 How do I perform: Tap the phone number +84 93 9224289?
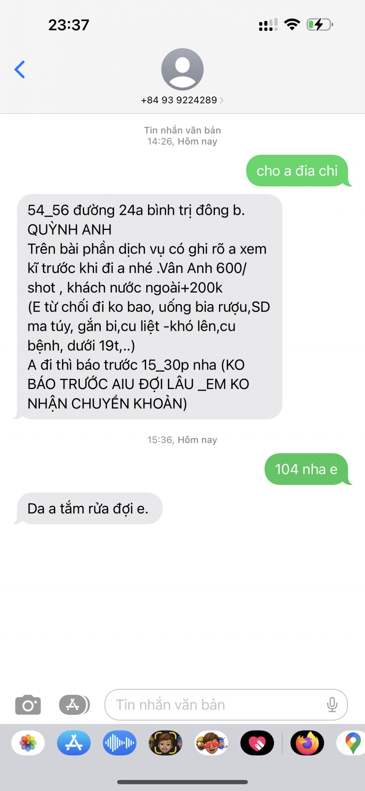[x=179, y=100]
